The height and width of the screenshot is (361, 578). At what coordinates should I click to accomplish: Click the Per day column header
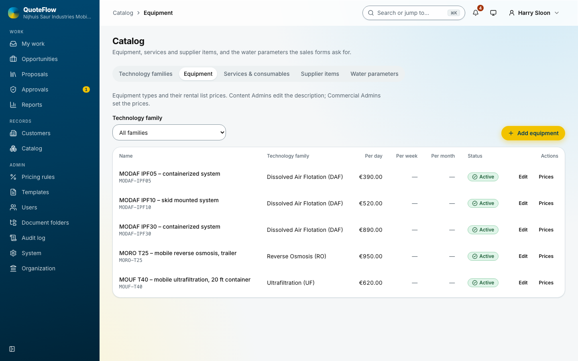coord(373,156)
